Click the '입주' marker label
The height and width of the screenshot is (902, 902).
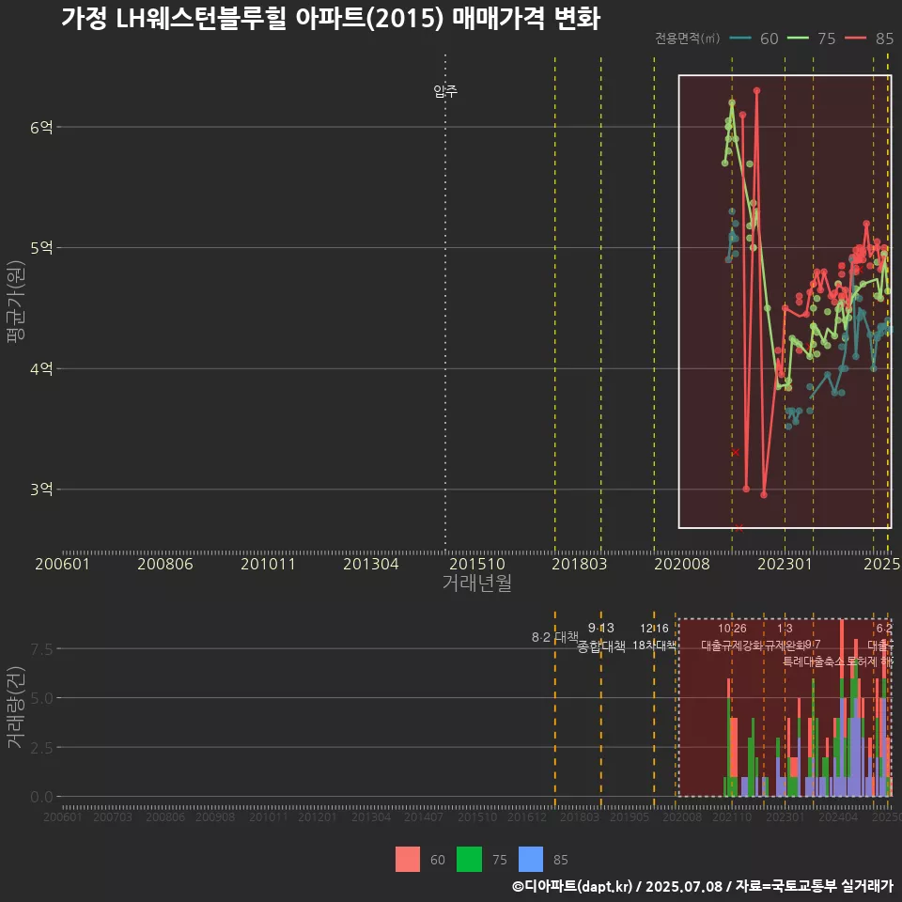(x=445, y=91)
